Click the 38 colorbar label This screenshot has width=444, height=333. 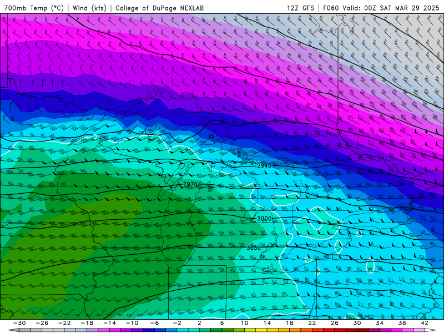point(402,323)
